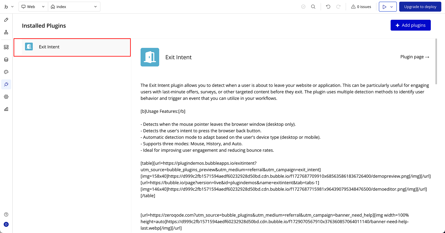Expand the Bubble logo menu chevron
The height and width of the screenshot is (233, 445).
coord(12,7)
